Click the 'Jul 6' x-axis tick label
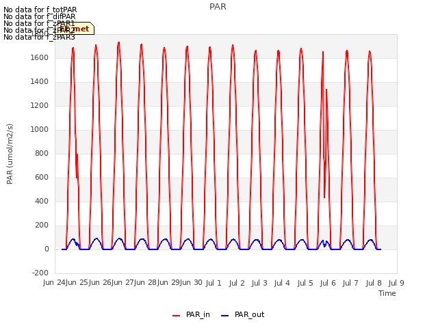Image resolution: width=438 pixels, height=328 pixels. point(328,283)
